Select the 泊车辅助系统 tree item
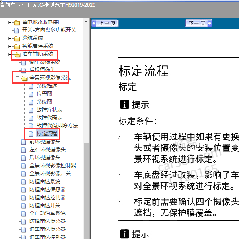Viewport: 239px width, 239px height. [x=38, y=54]
